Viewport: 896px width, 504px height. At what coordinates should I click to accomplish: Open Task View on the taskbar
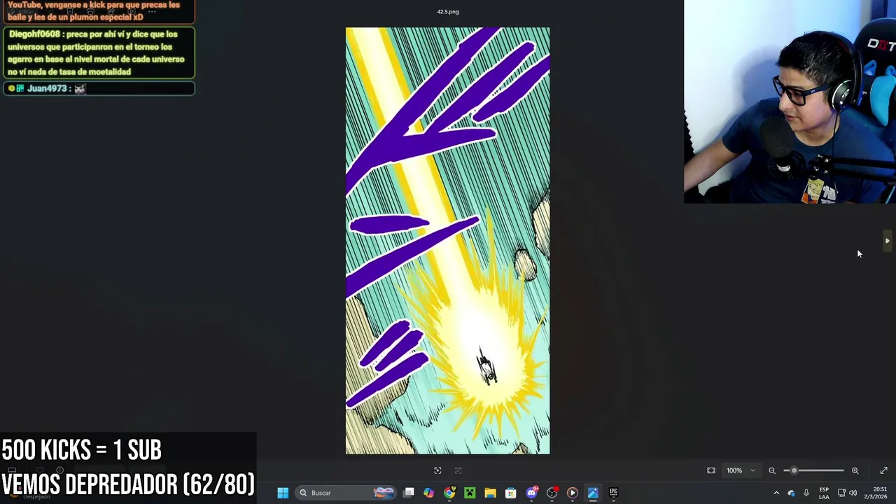(409, 493)
